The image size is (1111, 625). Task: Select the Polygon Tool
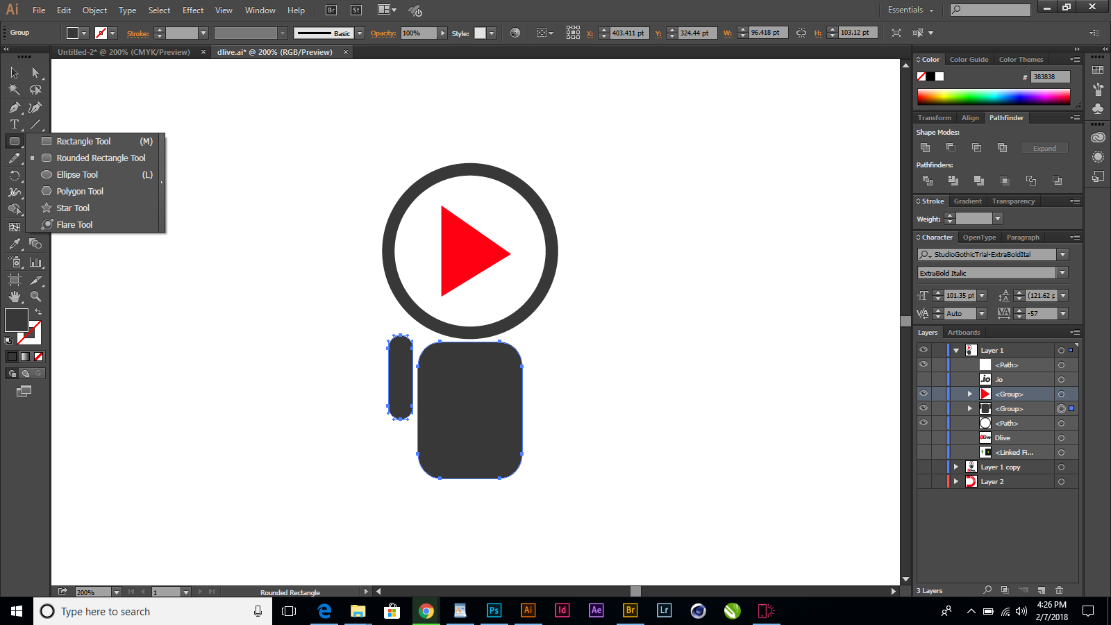point(80,191)
